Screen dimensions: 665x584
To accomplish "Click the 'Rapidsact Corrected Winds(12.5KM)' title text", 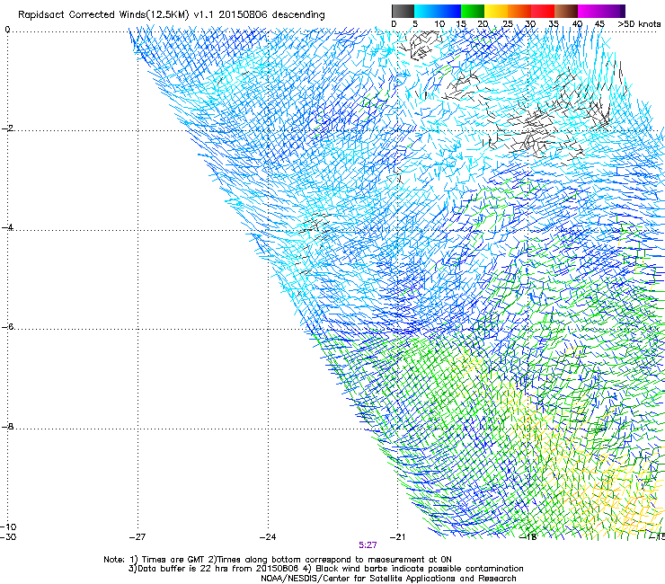I will (103, 15).
